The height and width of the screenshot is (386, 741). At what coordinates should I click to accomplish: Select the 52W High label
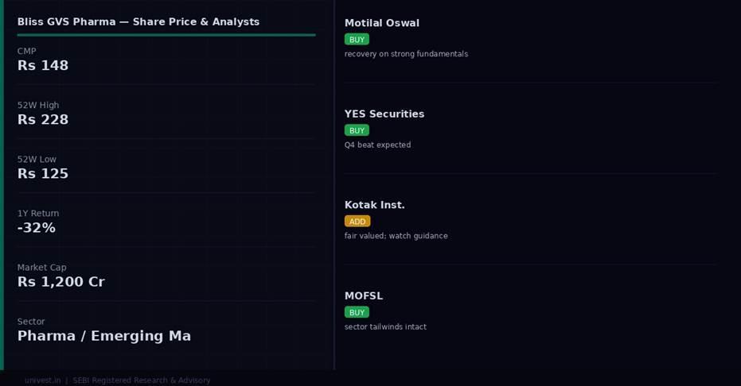tap(38, 105)
